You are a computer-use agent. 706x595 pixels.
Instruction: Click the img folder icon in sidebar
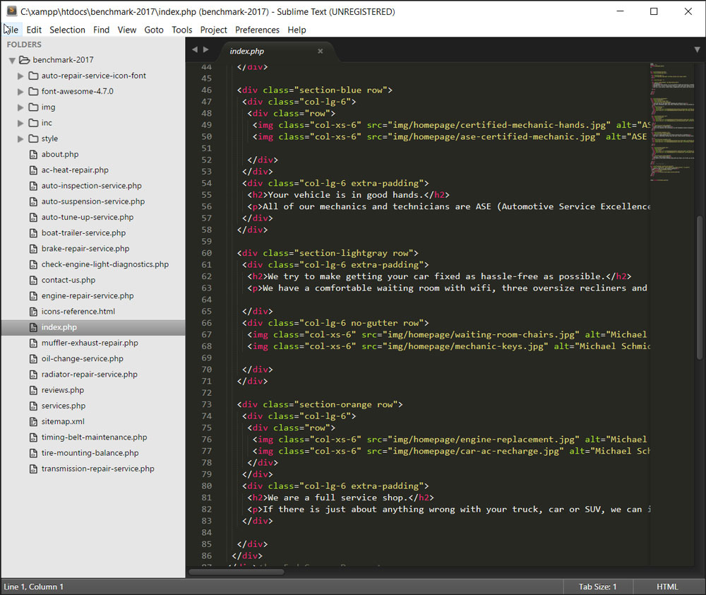point(33,107)
